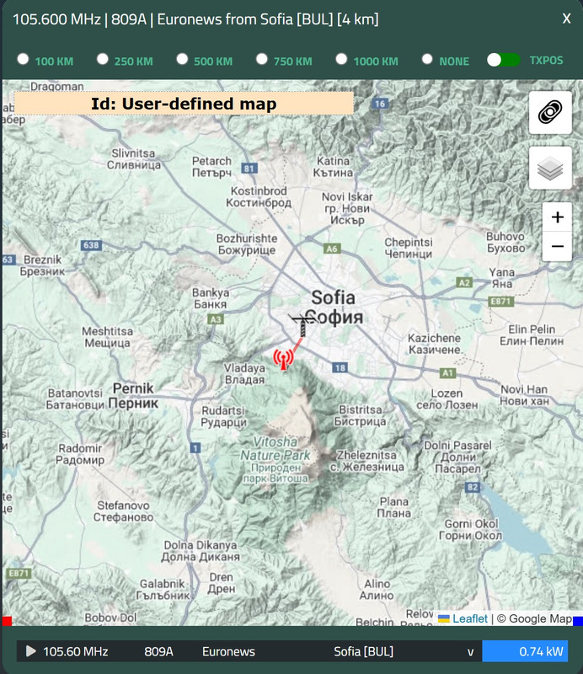Click Sofia [BUL] location in bottom row
Screen dimensions: 583x674
(x=364, y=651)
